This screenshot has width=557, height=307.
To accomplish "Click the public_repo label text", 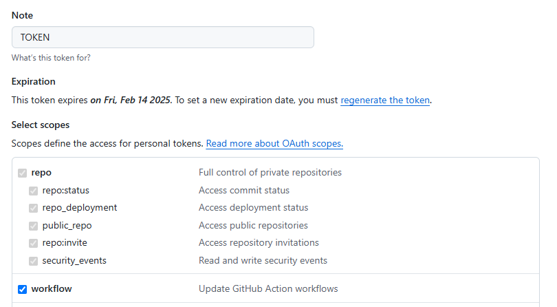I will [67, 226].
